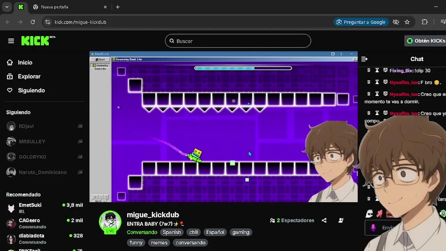
Task: Share the stream with the share icon
Action: coord(324,220)
